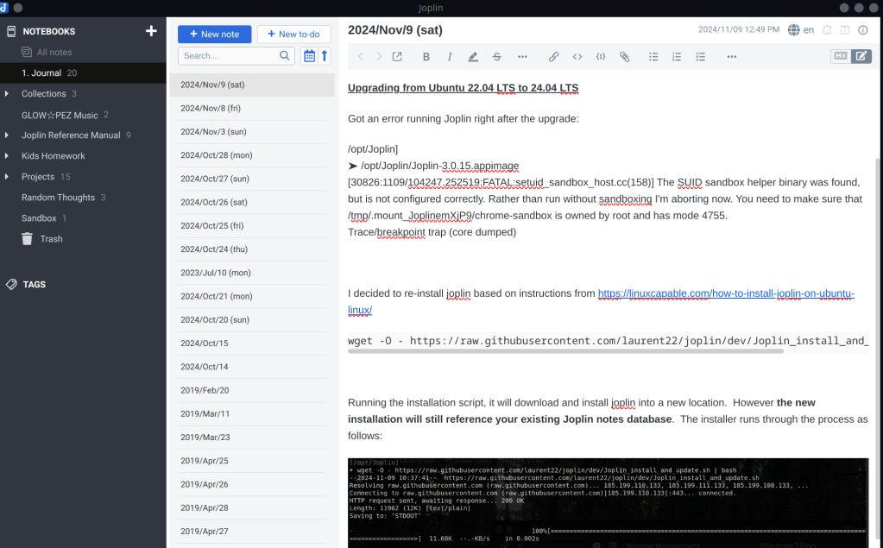
Task: Toggle bold formatting in the editor toolbar
Action: [x=426, y=57]
